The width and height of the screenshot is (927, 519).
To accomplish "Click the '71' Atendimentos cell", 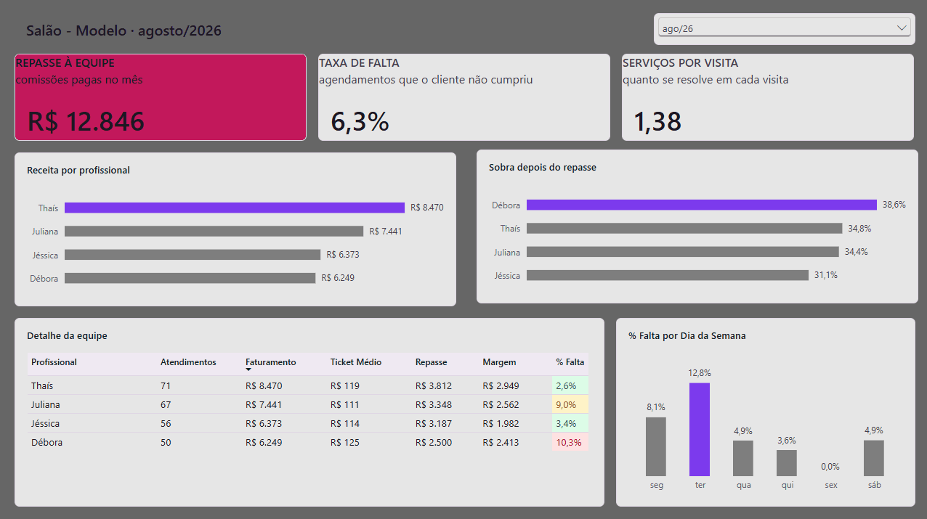I will pos(166,385).
